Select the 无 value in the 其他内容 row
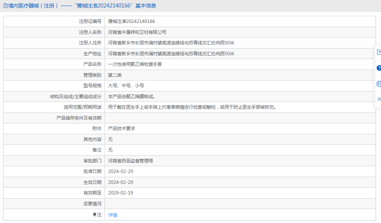The width and height of the screenshot is (381, 223). click(x=110, y=140)
